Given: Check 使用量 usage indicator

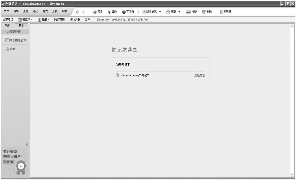Looking at the screenshot, I should (226, 12).
